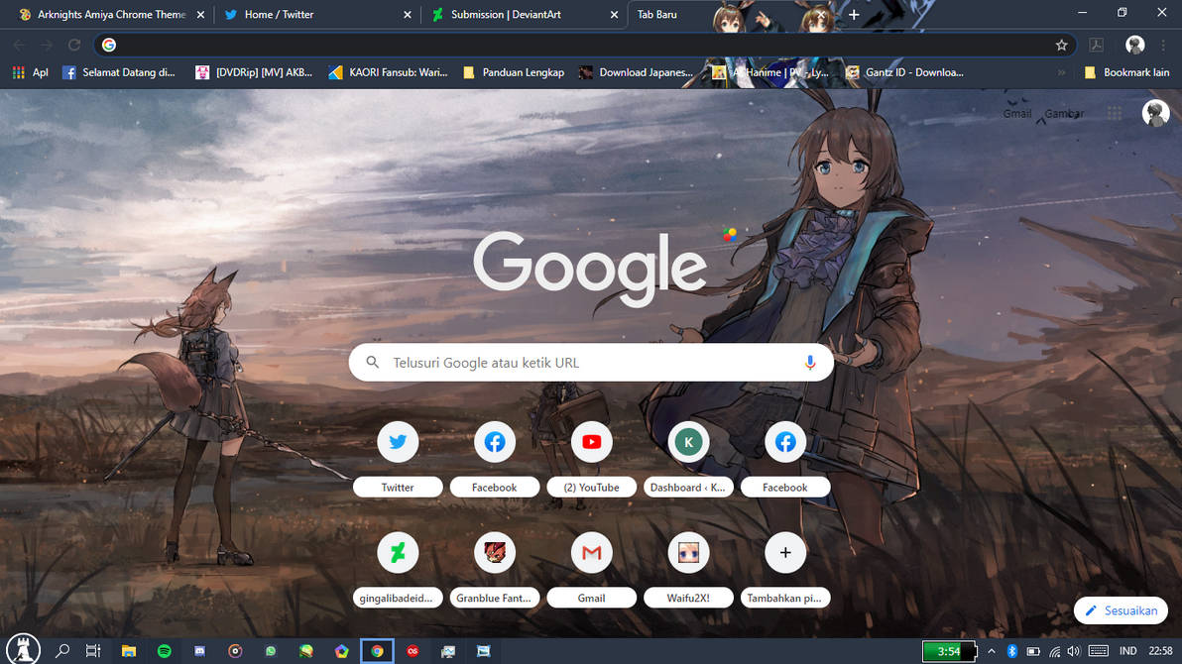Open the Gambar images link

[x=1064, y=114]
